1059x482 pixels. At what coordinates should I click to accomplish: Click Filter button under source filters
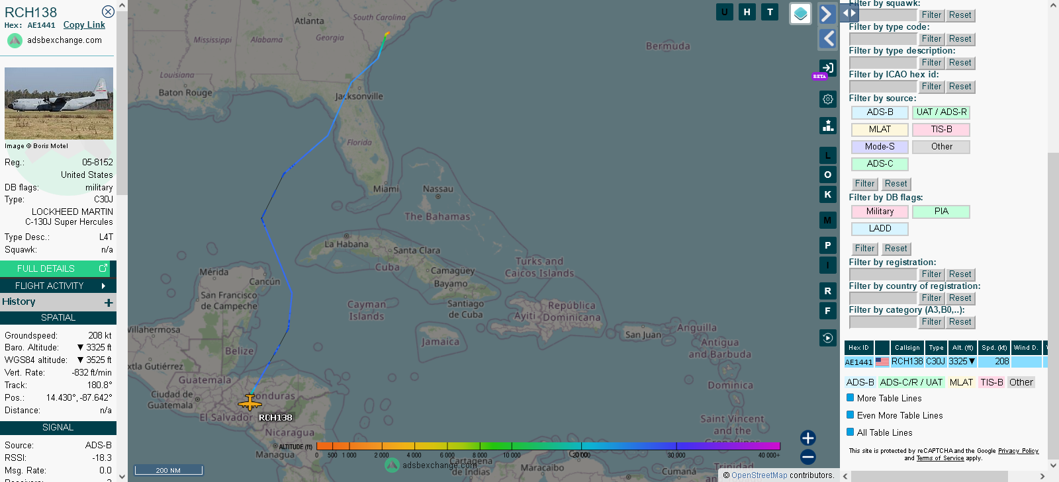tap(864, 184)
